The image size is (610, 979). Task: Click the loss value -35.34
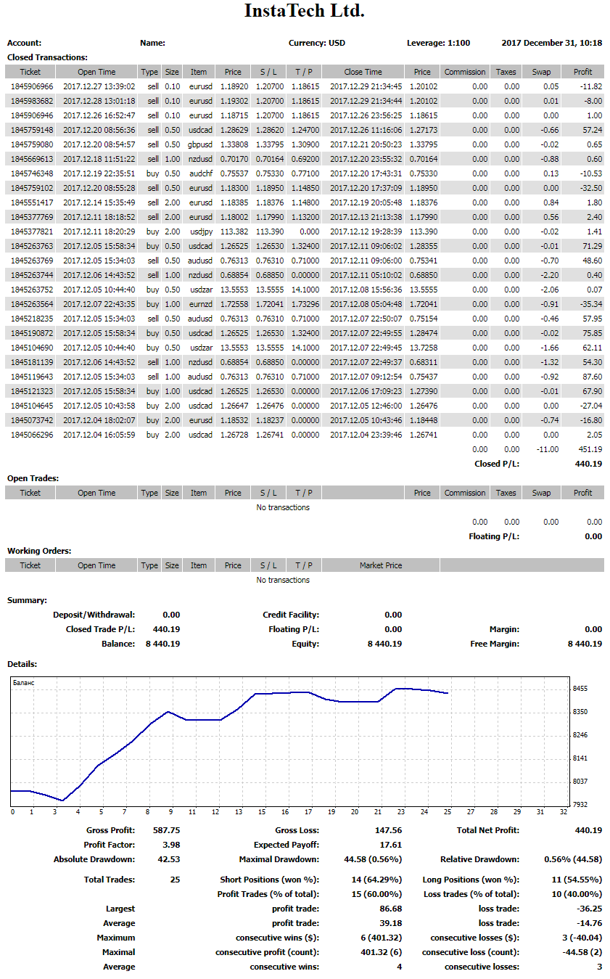(590, 304)
